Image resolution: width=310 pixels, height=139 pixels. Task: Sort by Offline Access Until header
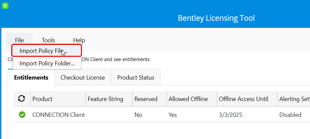[247, 99]
